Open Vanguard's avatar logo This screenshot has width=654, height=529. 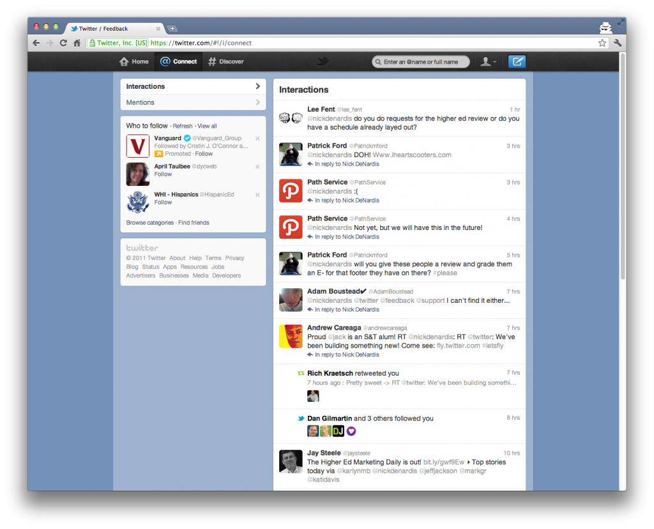(x=138, y=146)
